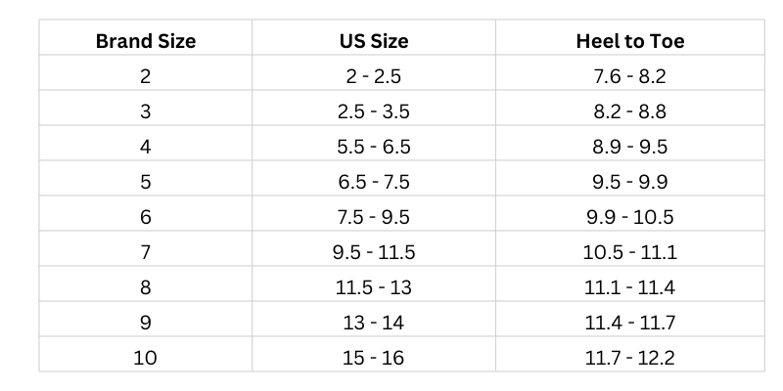Select the Brand Size 10 cell
The height and width of the screenshot is (391, 783).
(145, 354)
